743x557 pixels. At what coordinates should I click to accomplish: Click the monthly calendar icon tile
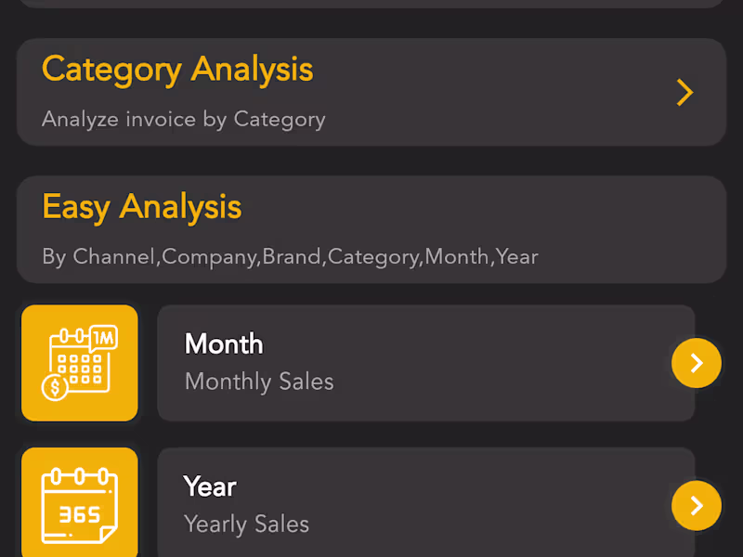click(x=80, y=363)
